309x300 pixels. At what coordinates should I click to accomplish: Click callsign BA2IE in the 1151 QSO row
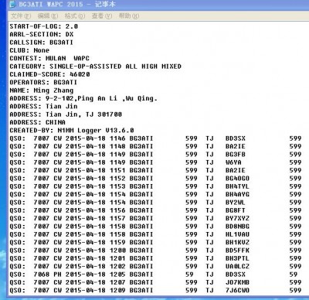click(x=236, y=170)
